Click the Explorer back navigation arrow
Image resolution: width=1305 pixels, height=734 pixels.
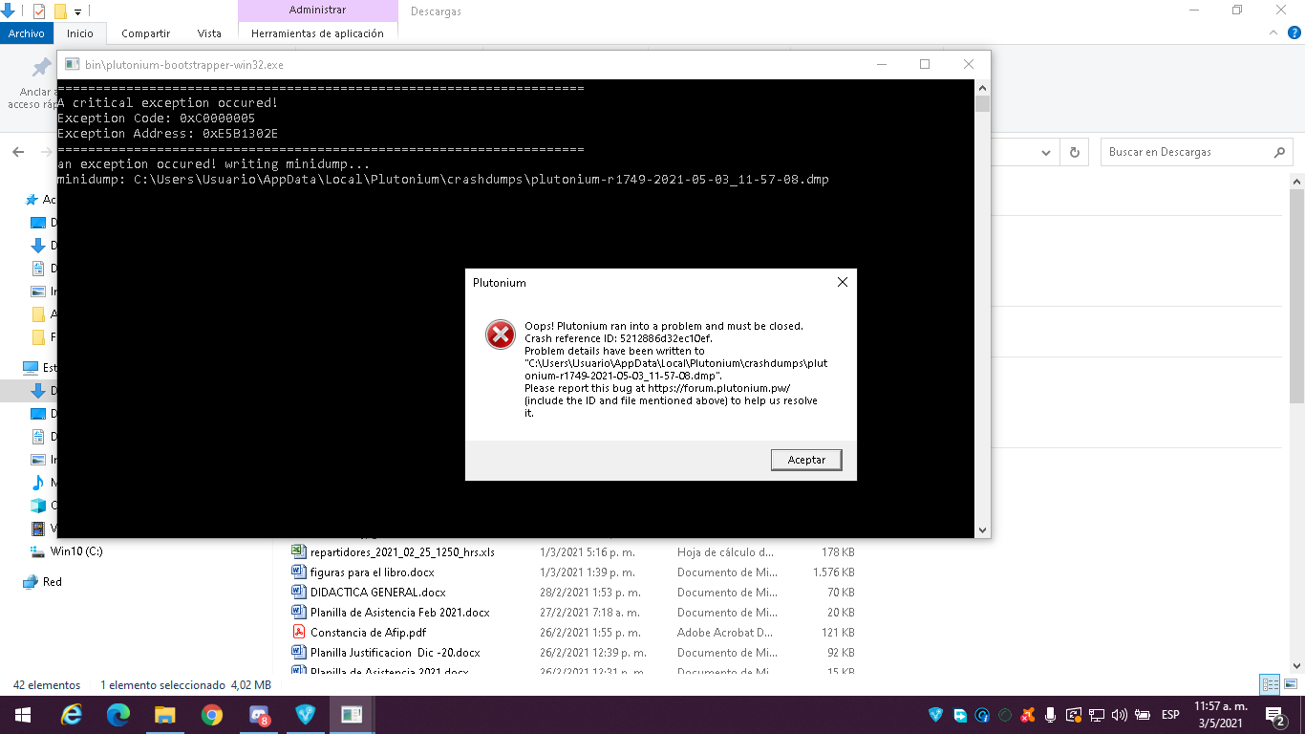coord(18,152)
